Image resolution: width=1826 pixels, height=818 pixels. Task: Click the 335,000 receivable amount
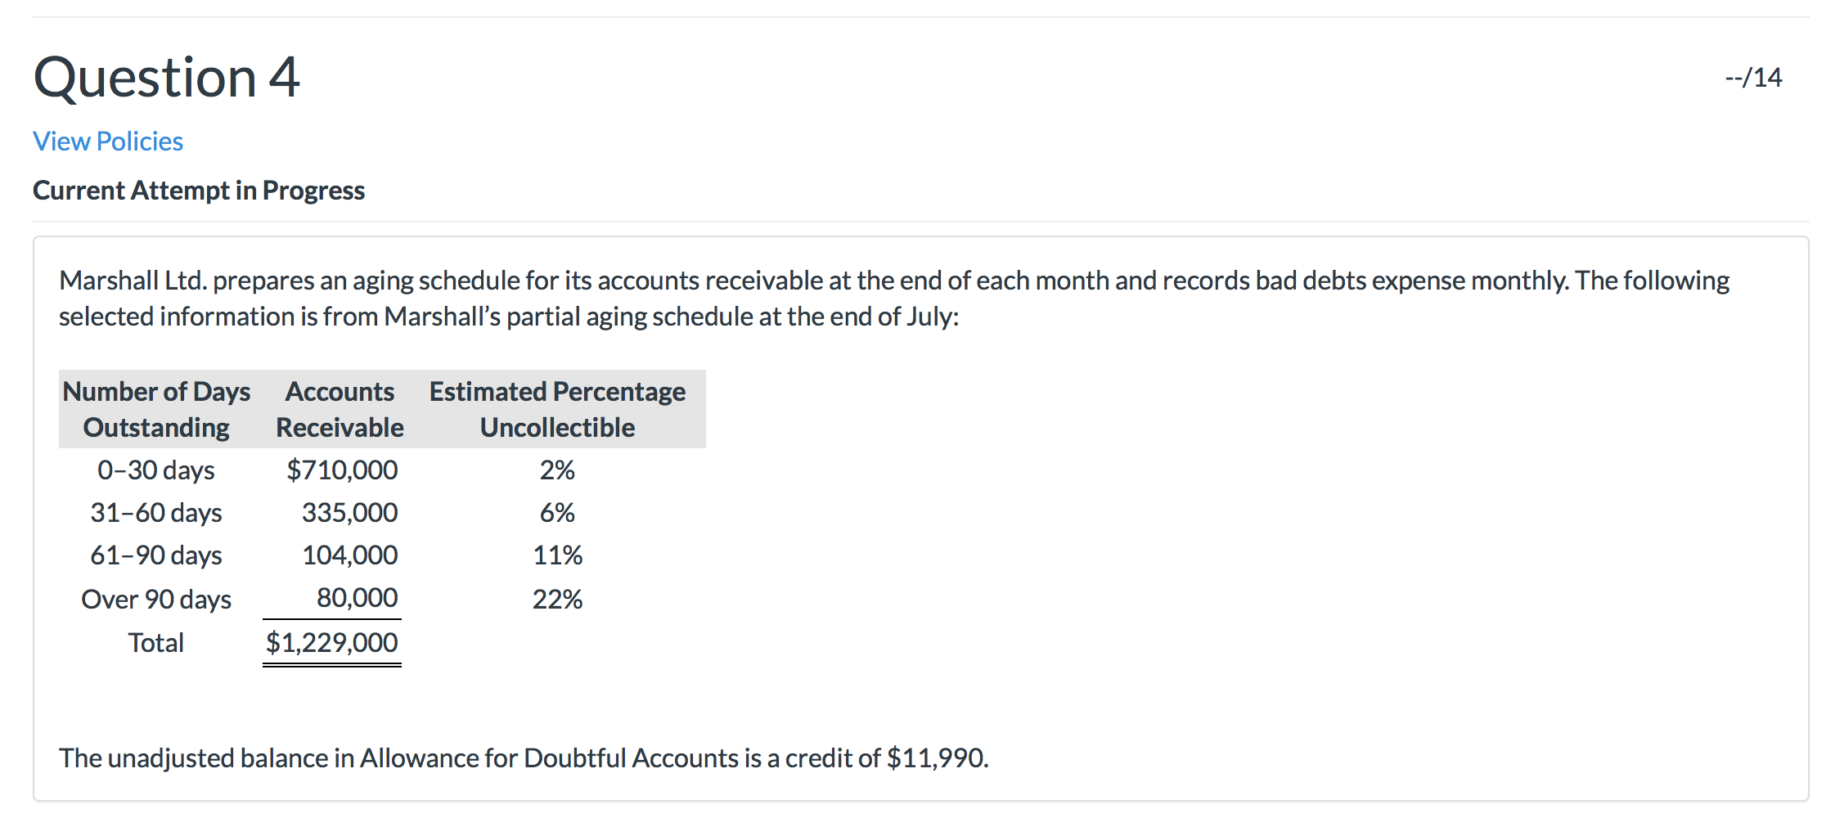point(349,513)
